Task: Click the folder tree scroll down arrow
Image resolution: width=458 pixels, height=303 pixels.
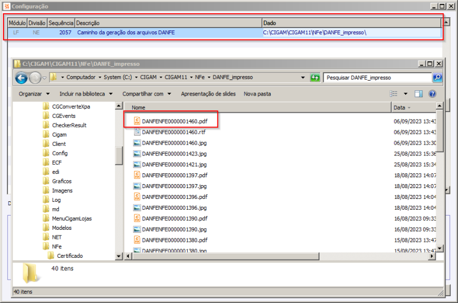Action: [119, 256]
